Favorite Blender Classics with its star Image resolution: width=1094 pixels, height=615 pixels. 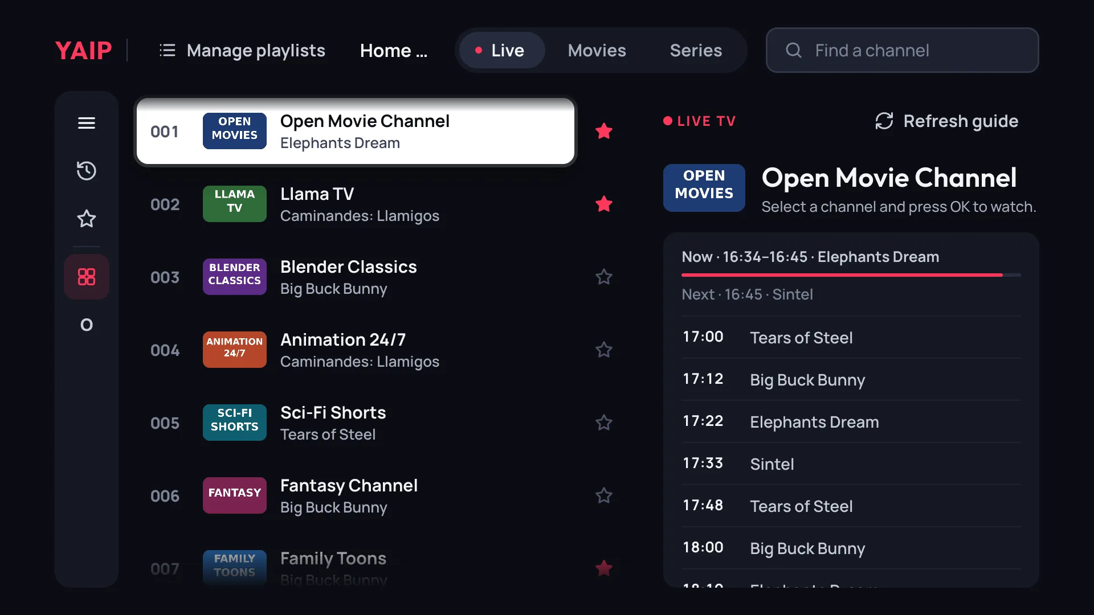click(604, 277)
